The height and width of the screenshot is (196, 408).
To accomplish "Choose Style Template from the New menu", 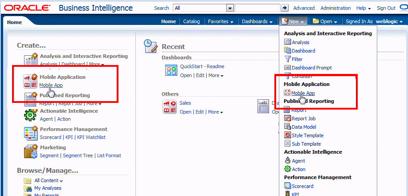I will 308,135.
